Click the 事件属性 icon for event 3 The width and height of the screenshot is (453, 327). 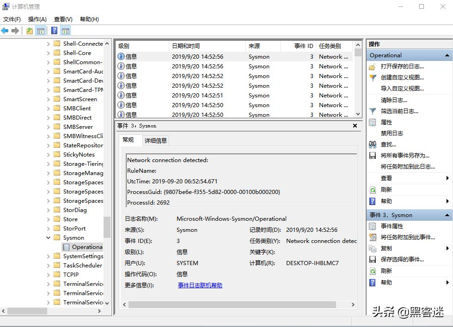click(372, 226)
